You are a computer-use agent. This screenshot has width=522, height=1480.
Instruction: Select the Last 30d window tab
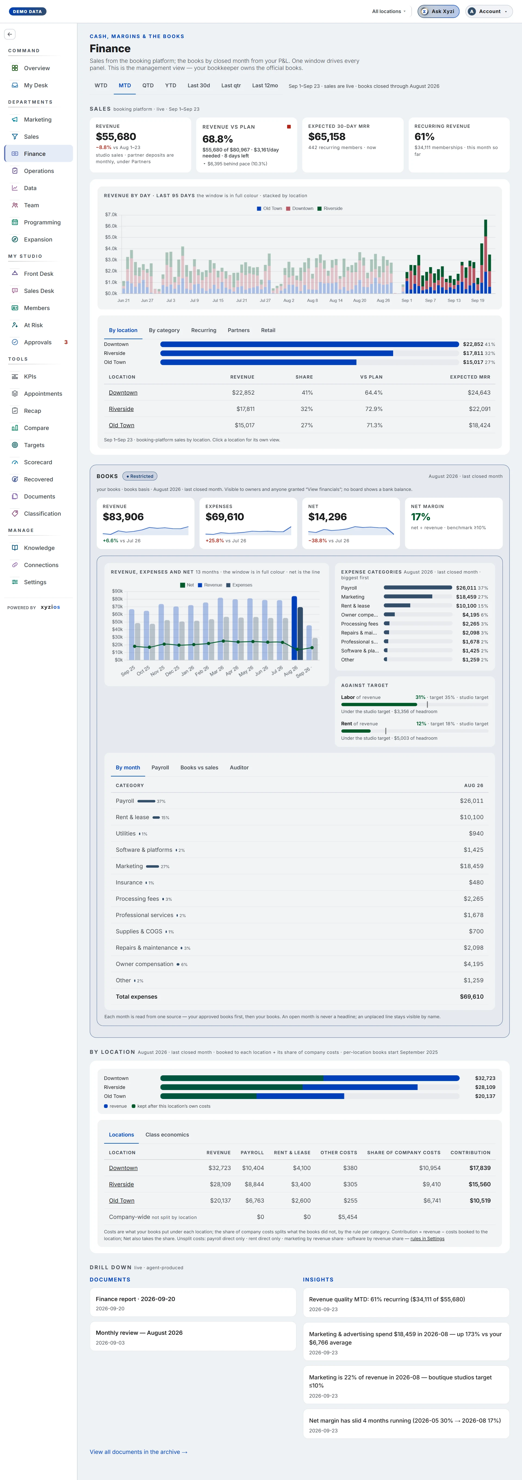point(199,86)
